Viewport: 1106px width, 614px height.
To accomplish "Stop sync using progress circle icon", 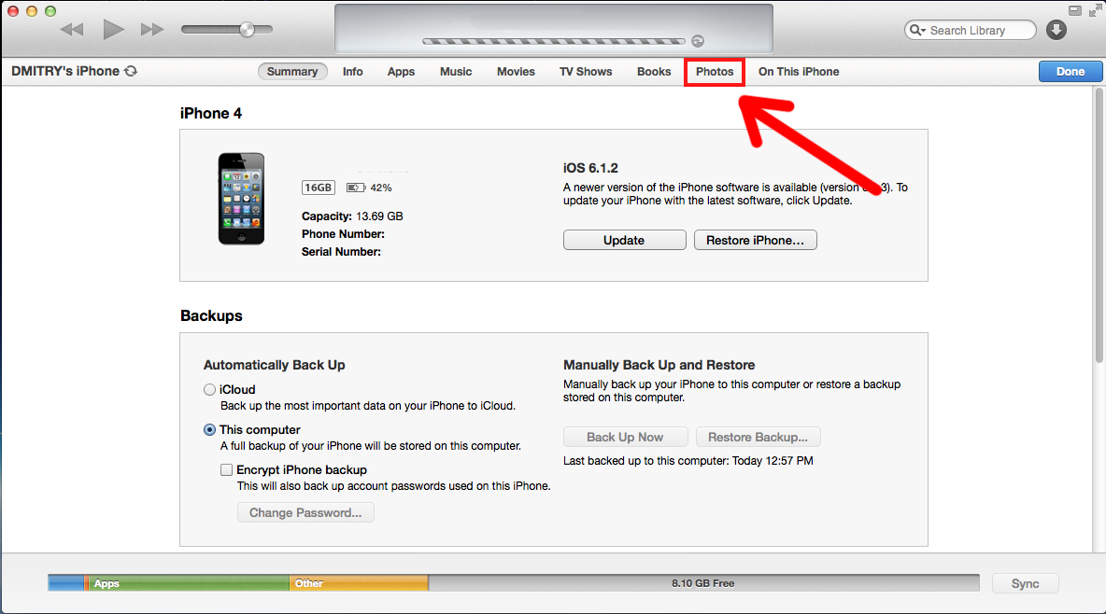I will 698,41.
